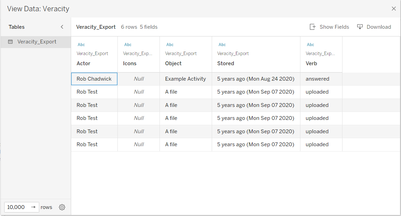Screen dimensions: 401x216
Task: Select Veracity_Export in Tables list
Action: (37, 42)
